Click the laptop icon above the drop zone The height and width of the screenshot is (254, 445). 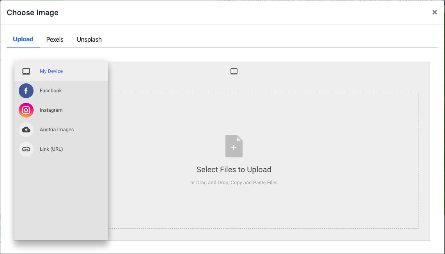point(234,71)
